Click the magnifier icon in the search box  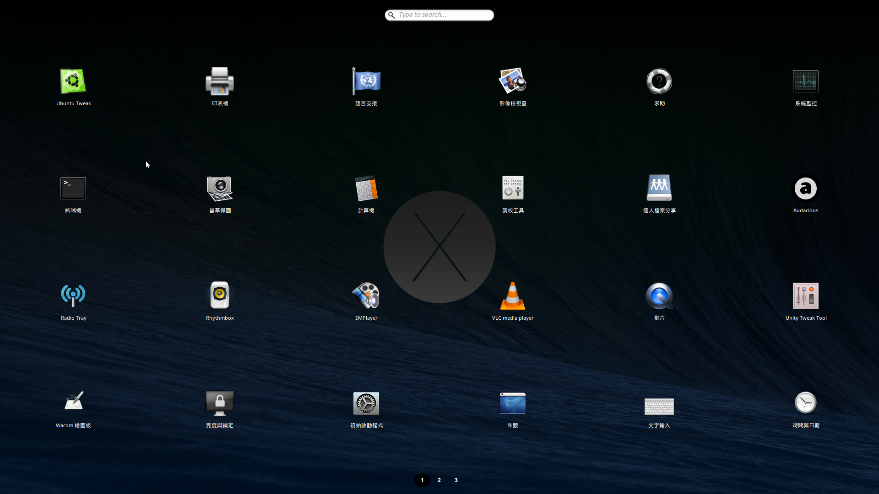391,15
